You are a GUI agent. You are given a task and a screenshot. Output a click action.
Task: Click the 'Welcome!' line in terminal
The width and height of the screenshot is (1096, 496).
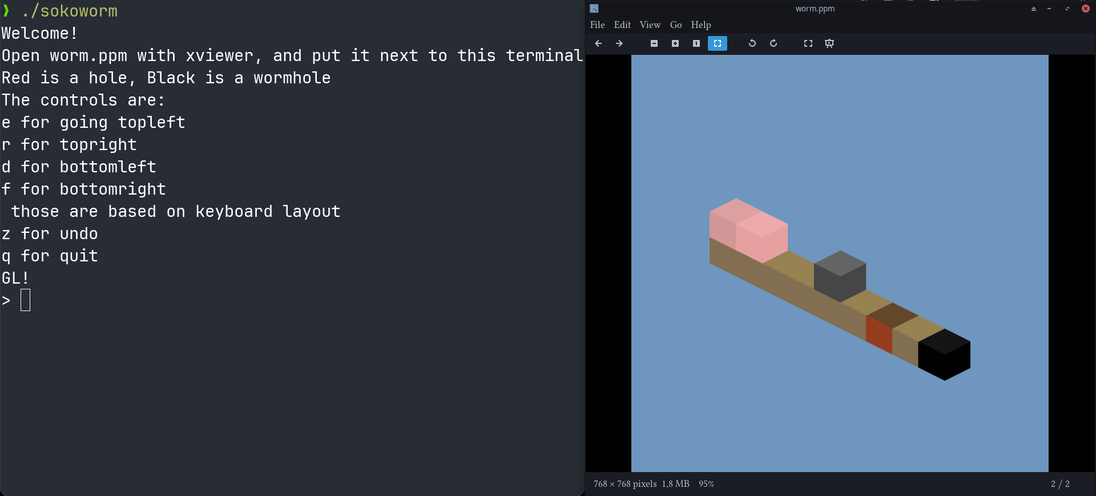[x=39, y=33]
